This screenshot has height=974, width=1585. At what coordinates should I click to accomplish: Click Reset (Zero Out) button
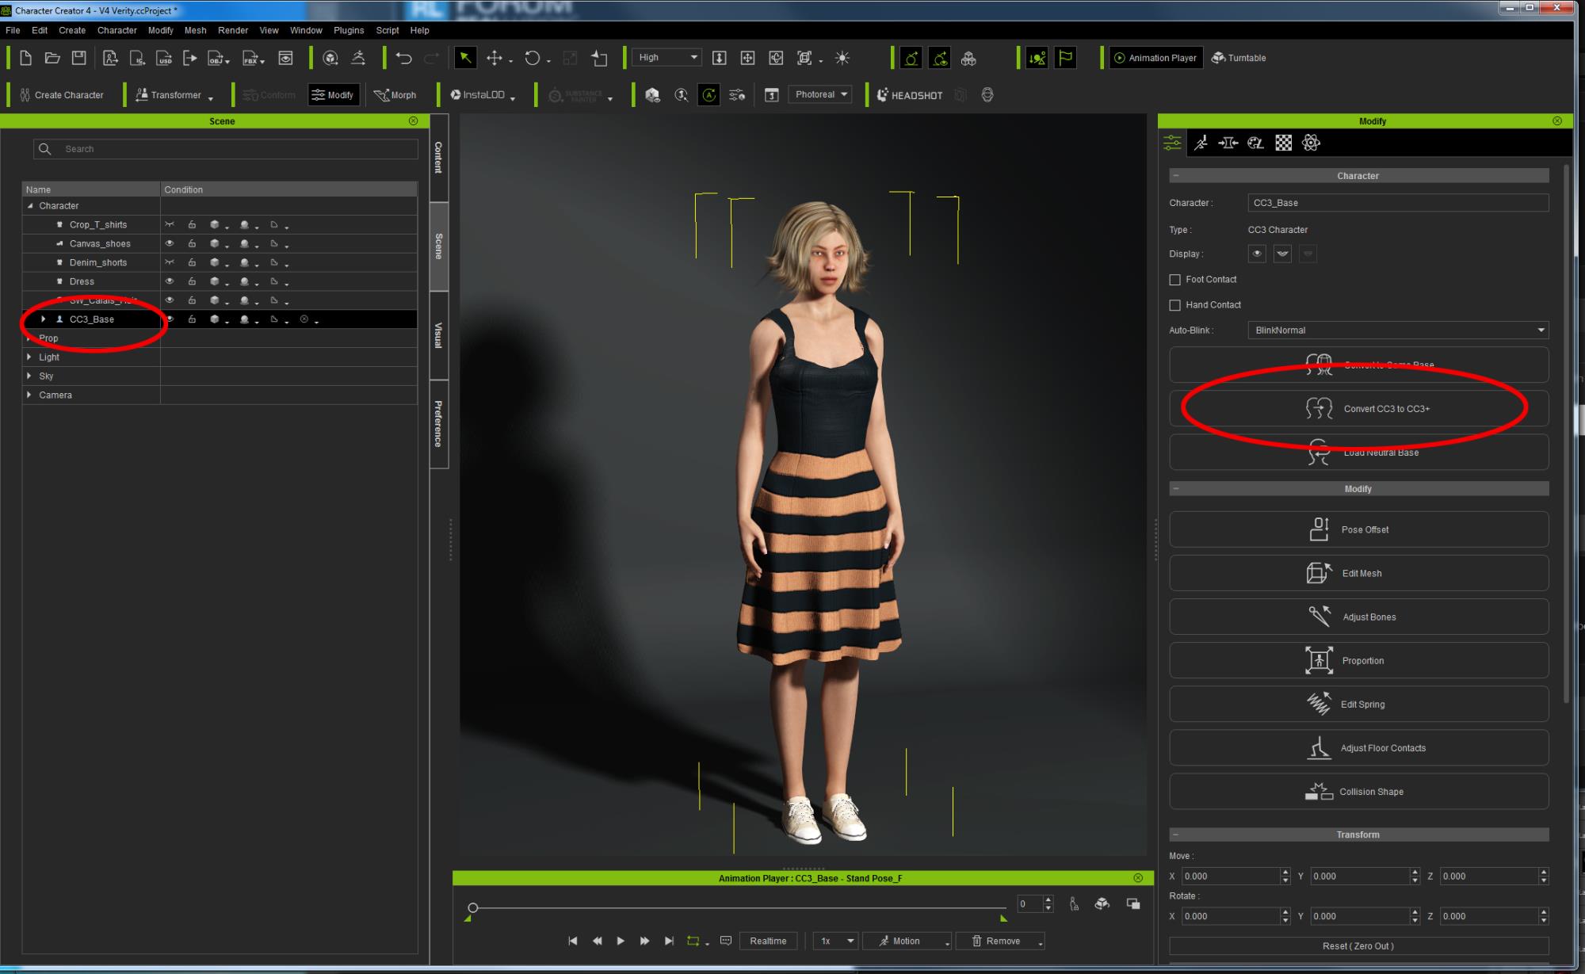click(1358, 945)
